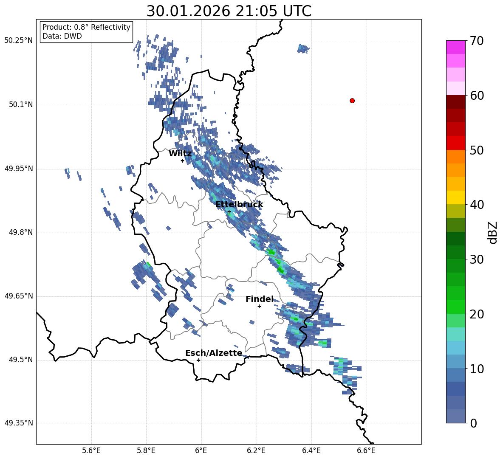
Task: Click the 6.4°E longitude label
Action: [x=311, y=451]
